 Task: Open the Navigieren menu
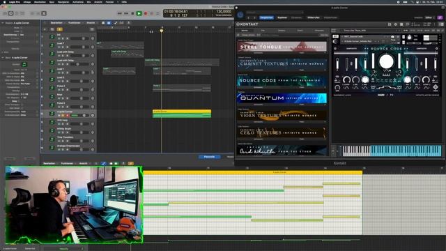(x=63, y=1)
